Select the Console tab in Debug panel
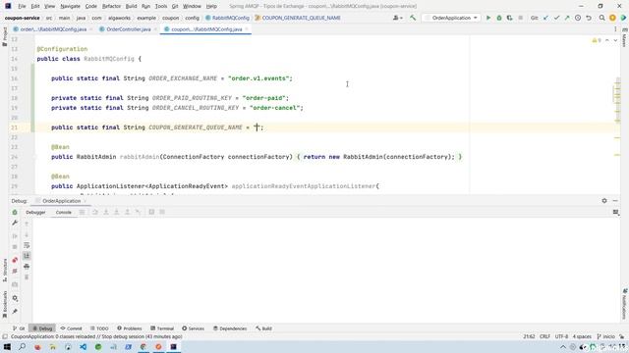Image resolution: width=629 pixels, height=353 pixels. point(63,212)
